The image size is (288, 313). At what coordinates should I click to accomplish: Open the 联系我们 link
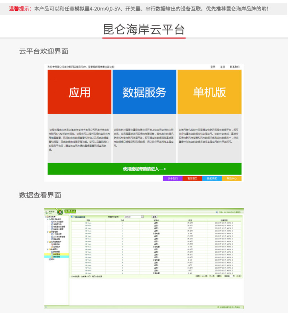pos(235,67)
